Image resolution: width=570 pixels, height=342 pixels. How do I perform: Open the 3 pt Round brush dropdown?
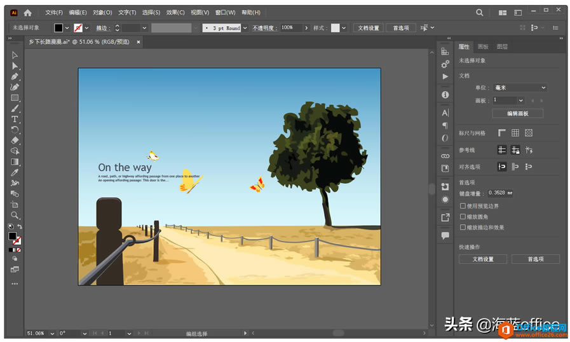pyautogui.click(x=245, y=28)
